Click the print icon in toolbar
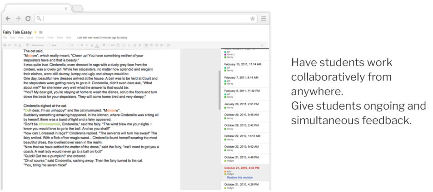This screenshot has width=433, height=192. pos(5,45)
